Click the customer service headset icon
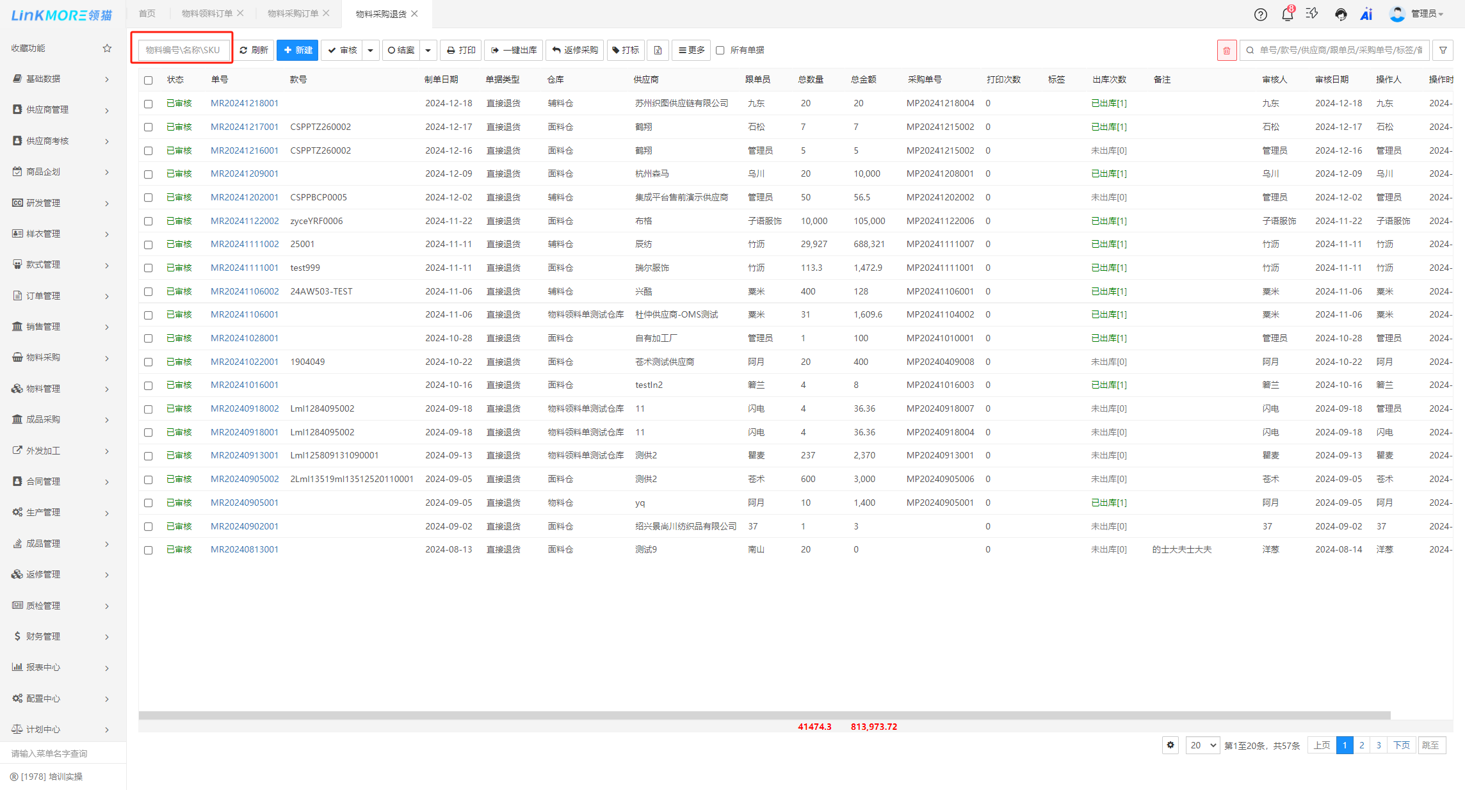This screenshot has height=790, width=1465. [1340, 14]
